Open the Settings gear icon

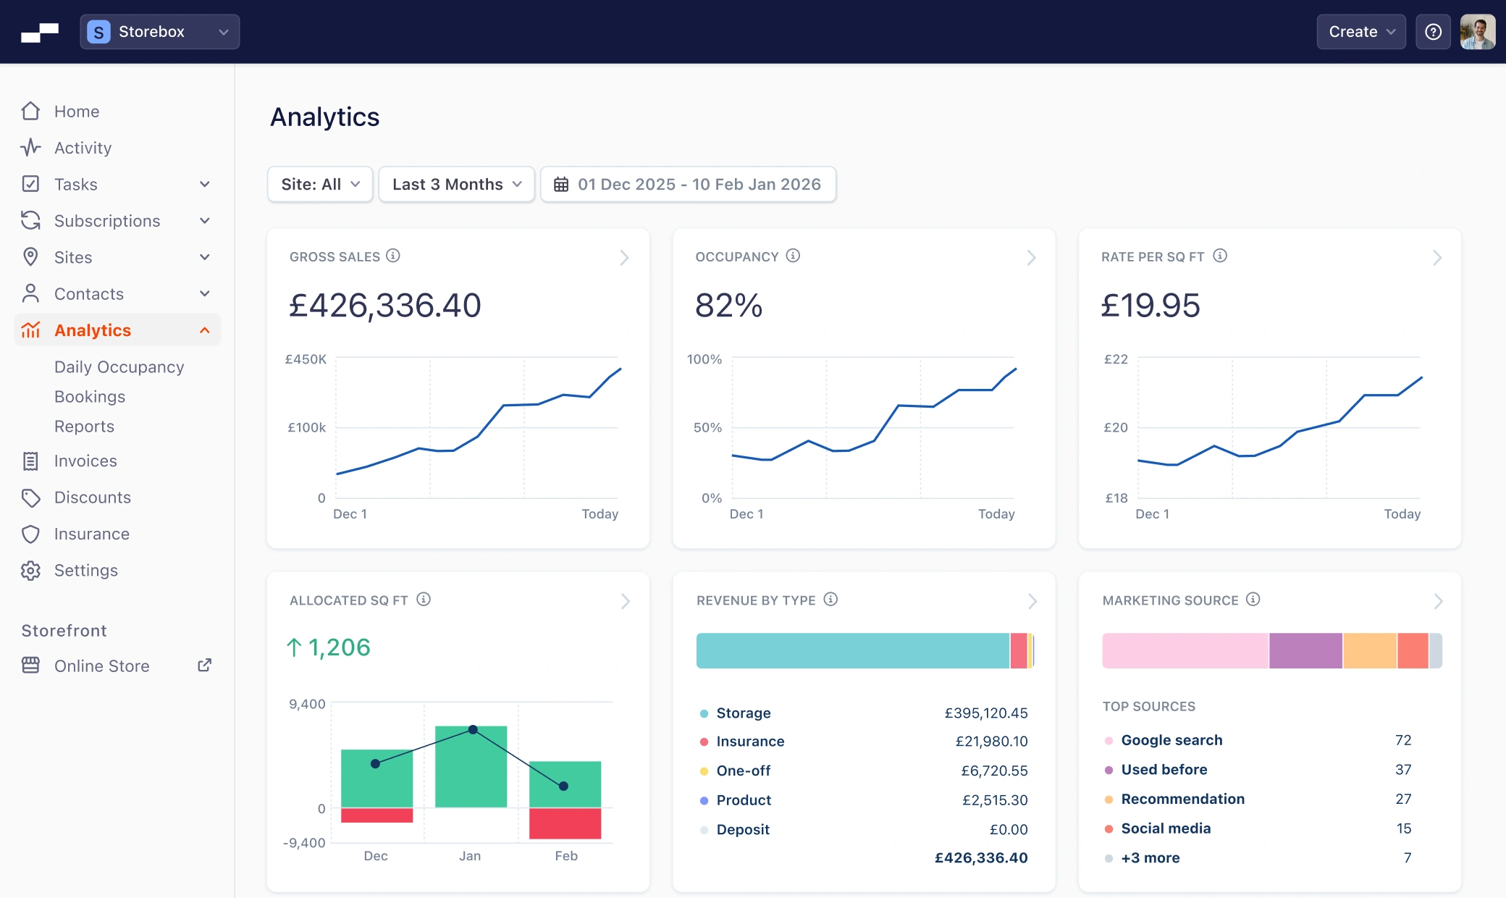click(x=30, y=571)
